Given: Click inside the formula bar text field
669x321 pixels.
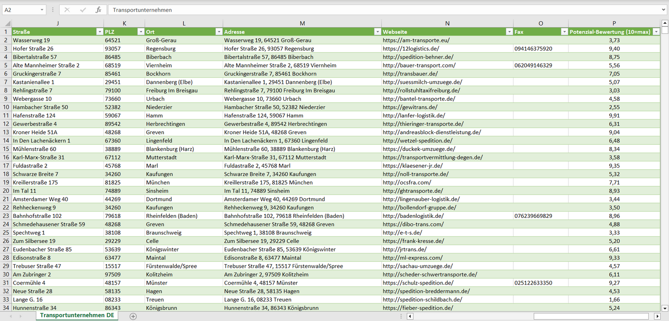Looking at the screenshot, I should pyautogui.click(x=370, y=10).
